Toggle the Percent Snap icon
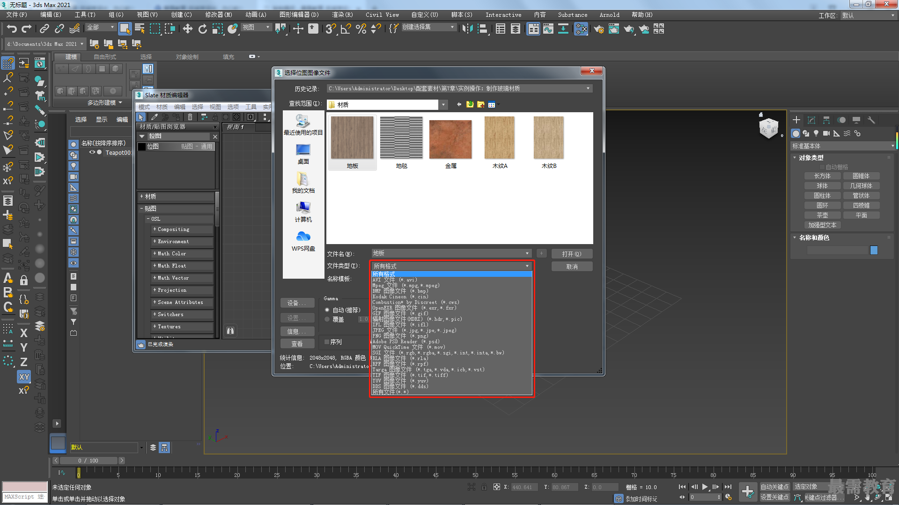 tap(361, 29)
